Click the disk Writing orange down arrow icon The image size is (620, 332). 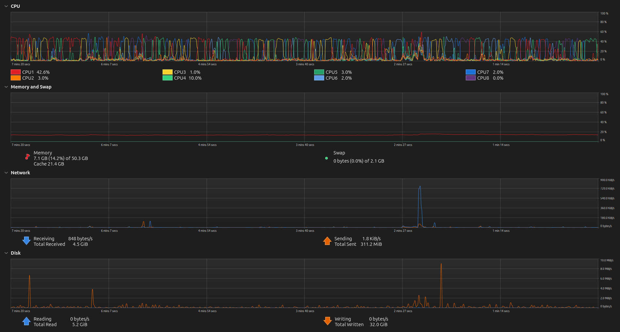(327, 321)
